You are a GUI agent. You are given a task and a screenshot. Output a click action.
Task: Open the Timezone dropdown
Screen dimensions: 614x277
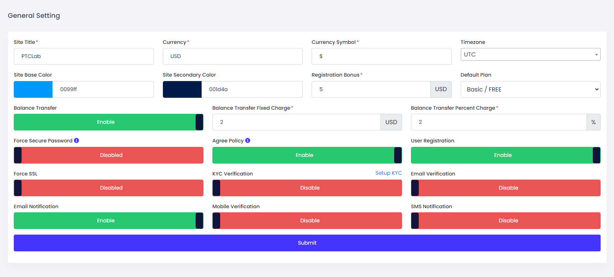point(530,55)
